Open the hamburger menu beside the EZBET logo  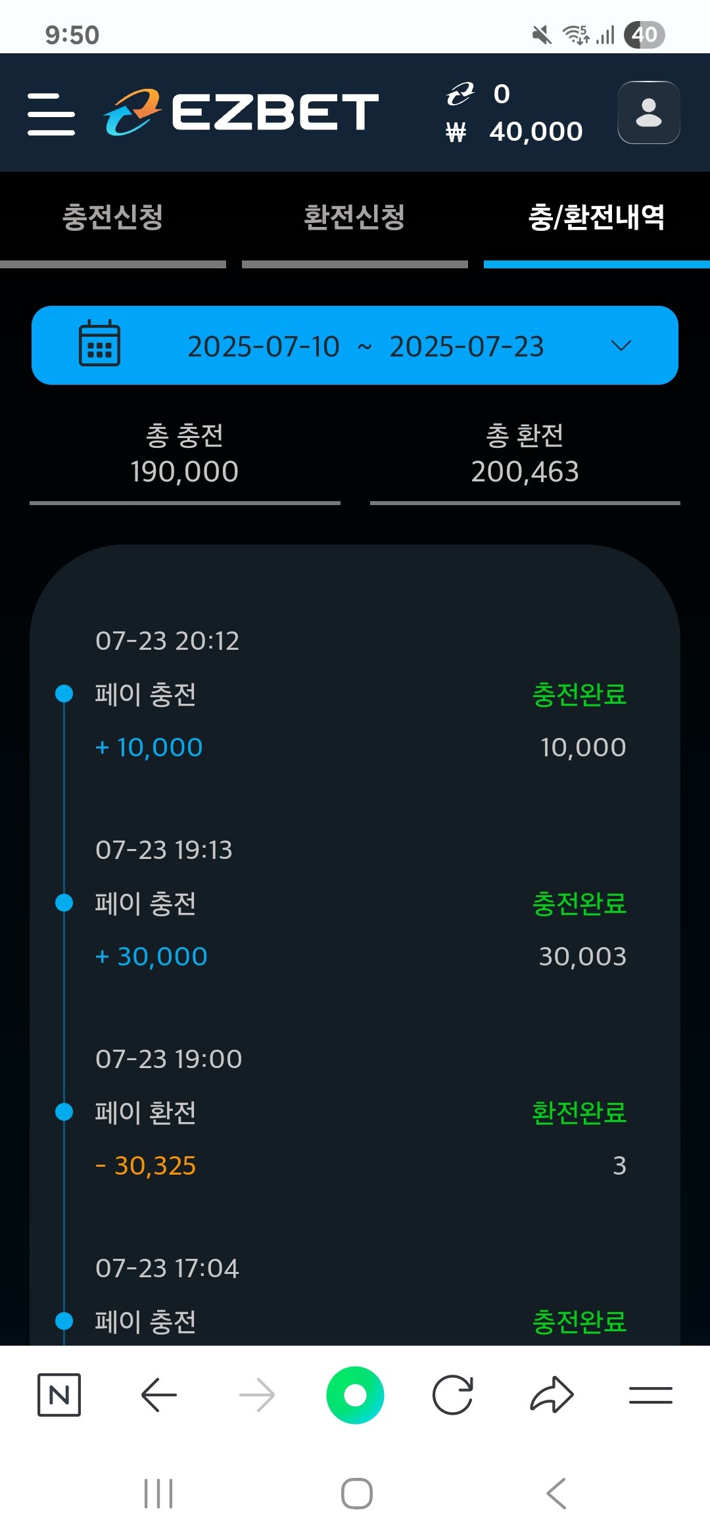coord(51,114)
